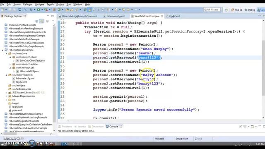Click the Console tab
Screen dimensions: 265x149
(x=114, y=126)
